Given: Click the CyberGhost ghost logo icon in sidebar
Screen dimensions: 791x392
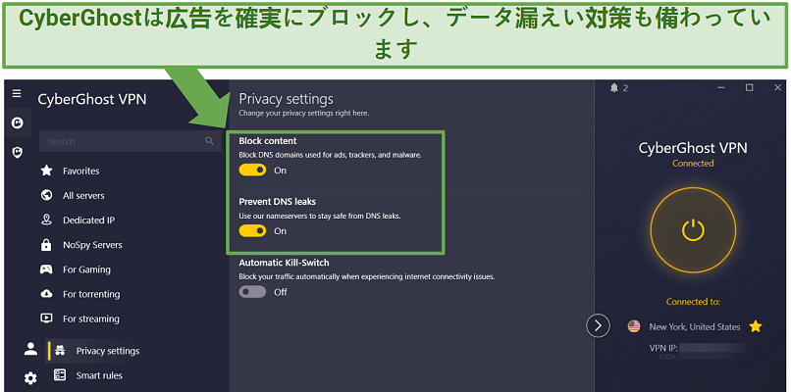Looking at the screenshot, I should pyautogui.click(x=18, y=122).
